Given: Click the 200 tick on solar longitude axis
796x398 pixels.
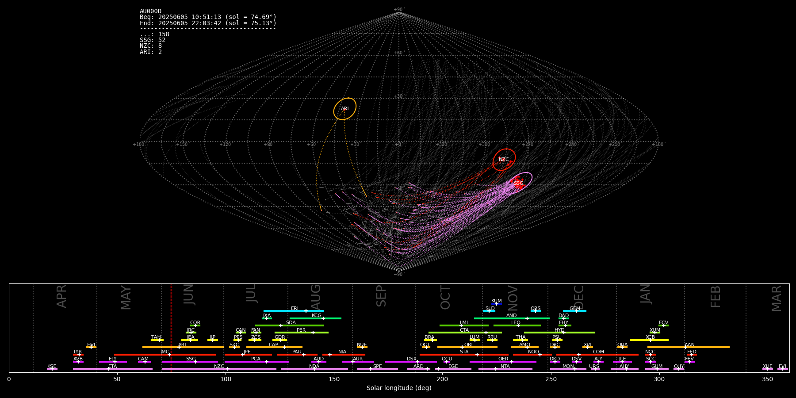Looking at the screenshot, I should (x=442, y=379).
